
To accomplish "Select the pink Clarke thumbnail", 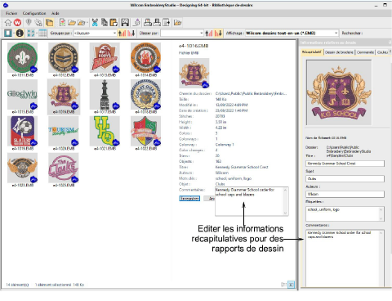I will tap(64, 170).
